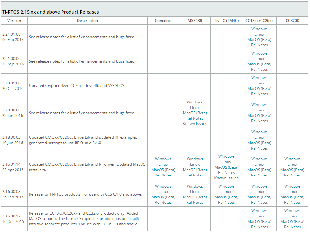Open MSP430 Windows link for 2.16.01.14
The width and height of the screenshot is (310, 233).
click(x=195, y=159)
